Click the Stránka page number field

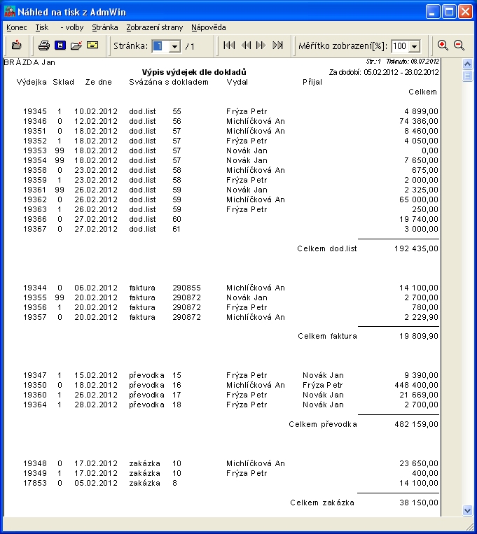(x=160, y=46)
